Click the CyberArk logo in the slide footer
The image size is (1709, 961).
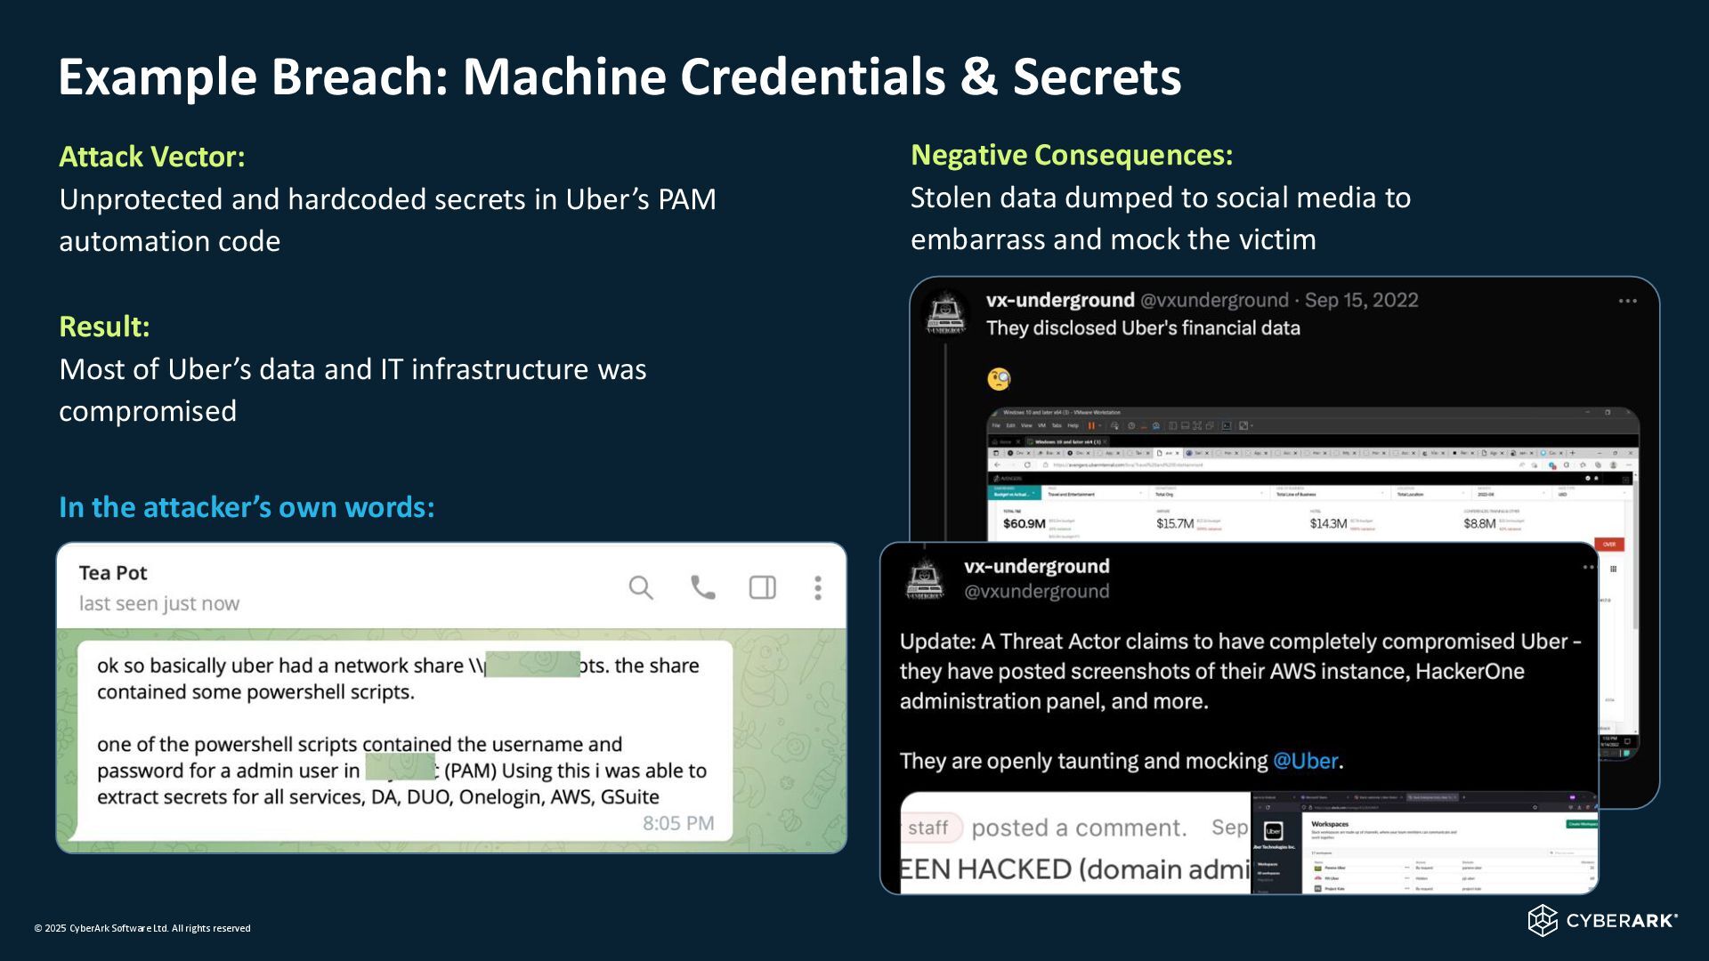click(1602, 920)
